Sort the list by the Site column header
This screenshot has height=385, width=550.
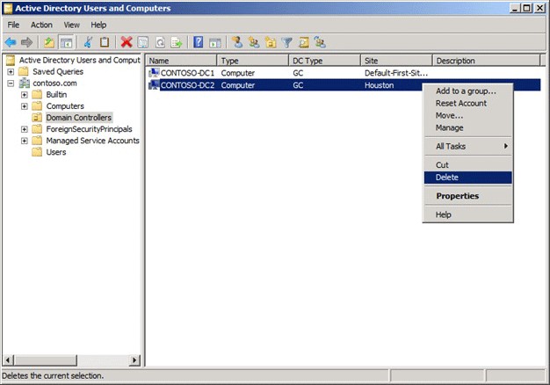[x=396, y=61]
